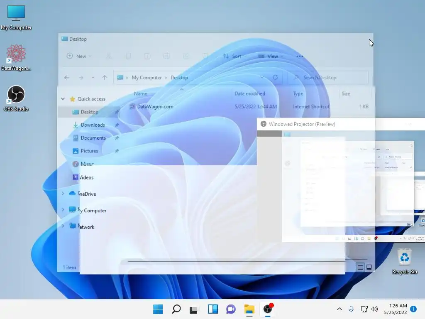The image size is (425, 319).
Task: Click the Windowed Projector title bar icon
Action: 263,124
